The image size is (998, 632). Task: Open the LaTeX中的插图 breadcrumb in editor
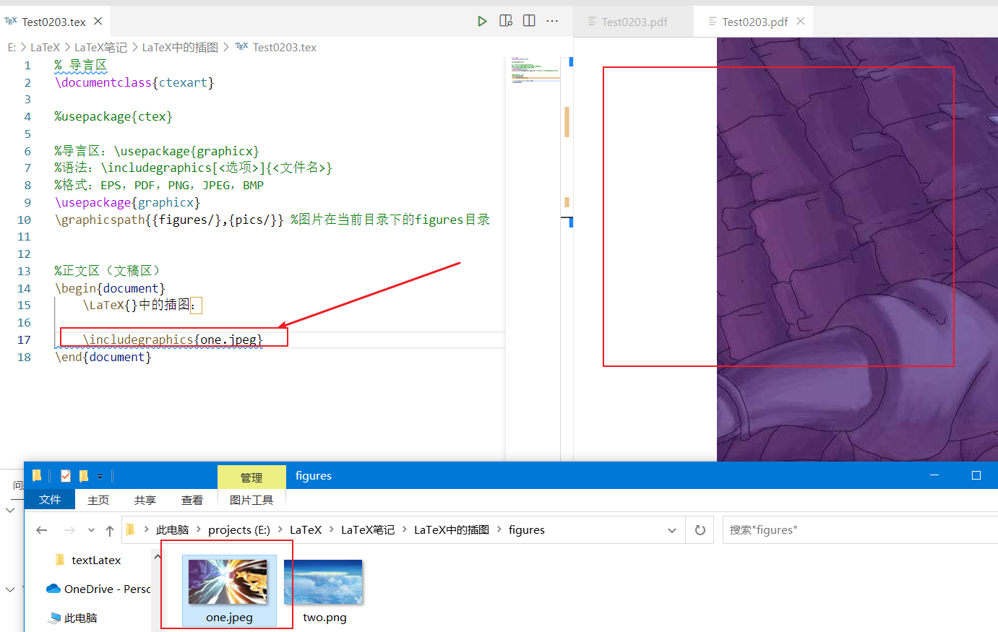[x=180, y=47]
